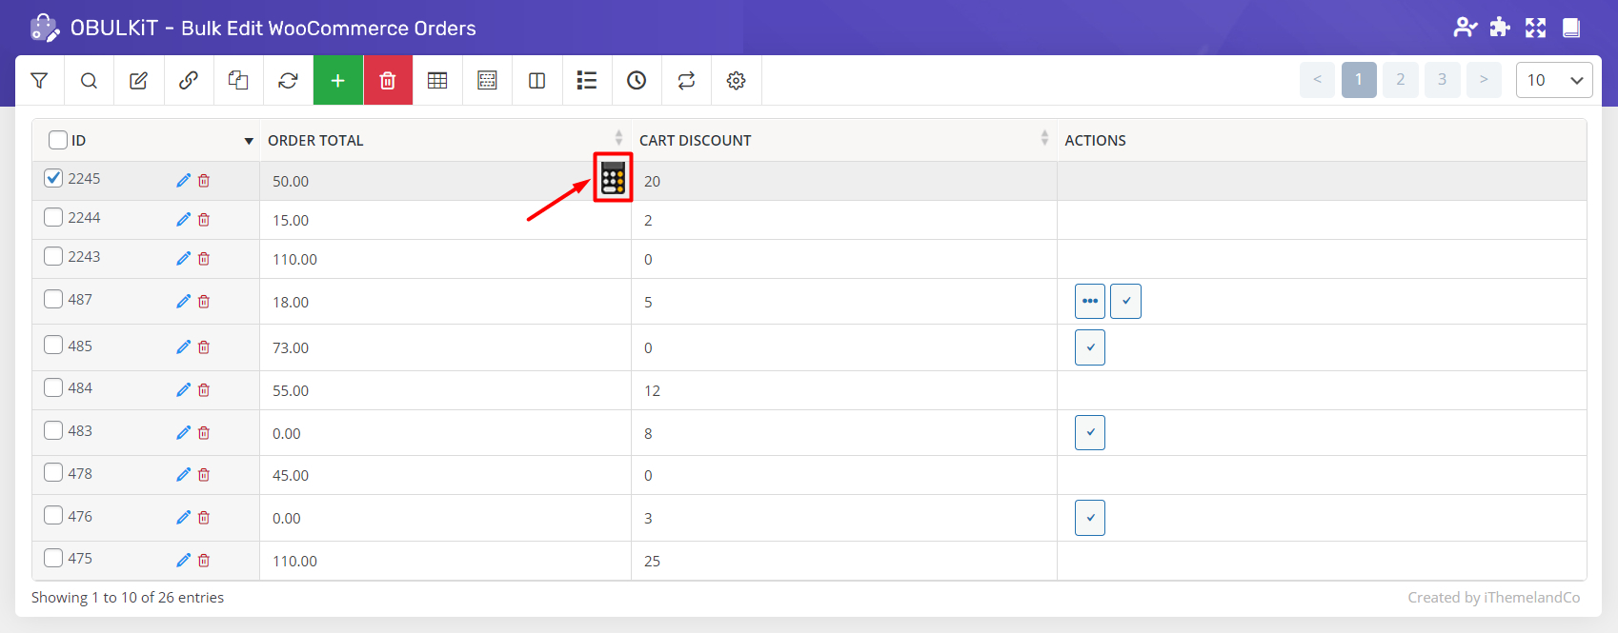Sort by the Order Total column arrows
Image resolution: width=1618 pixels, height=633 pixels.
(x=618, y=138)
